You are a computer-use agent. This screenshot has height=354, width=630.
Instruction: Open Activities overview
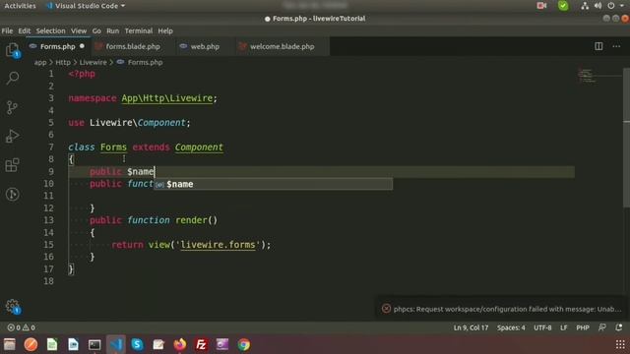[20, 6]
